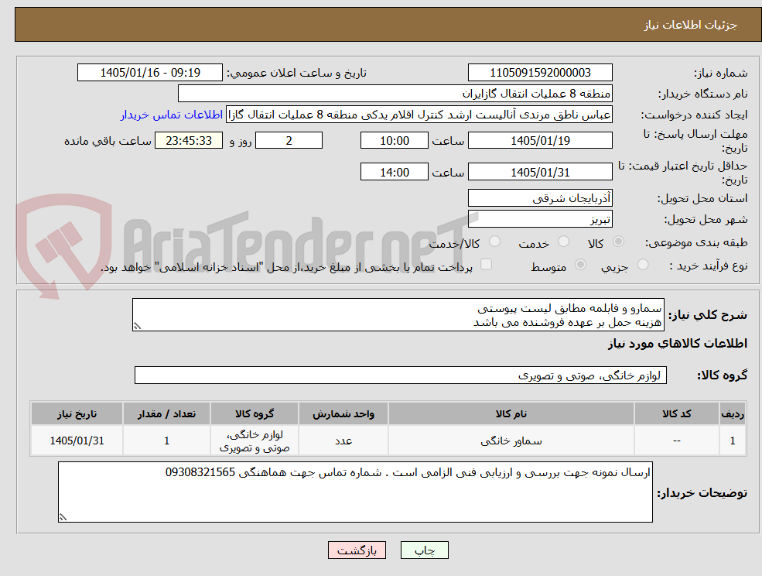The width and height of the screenshot is (762, 576).
Task: Click the واحد شمارش column header
Action: (x=343, y=413)
